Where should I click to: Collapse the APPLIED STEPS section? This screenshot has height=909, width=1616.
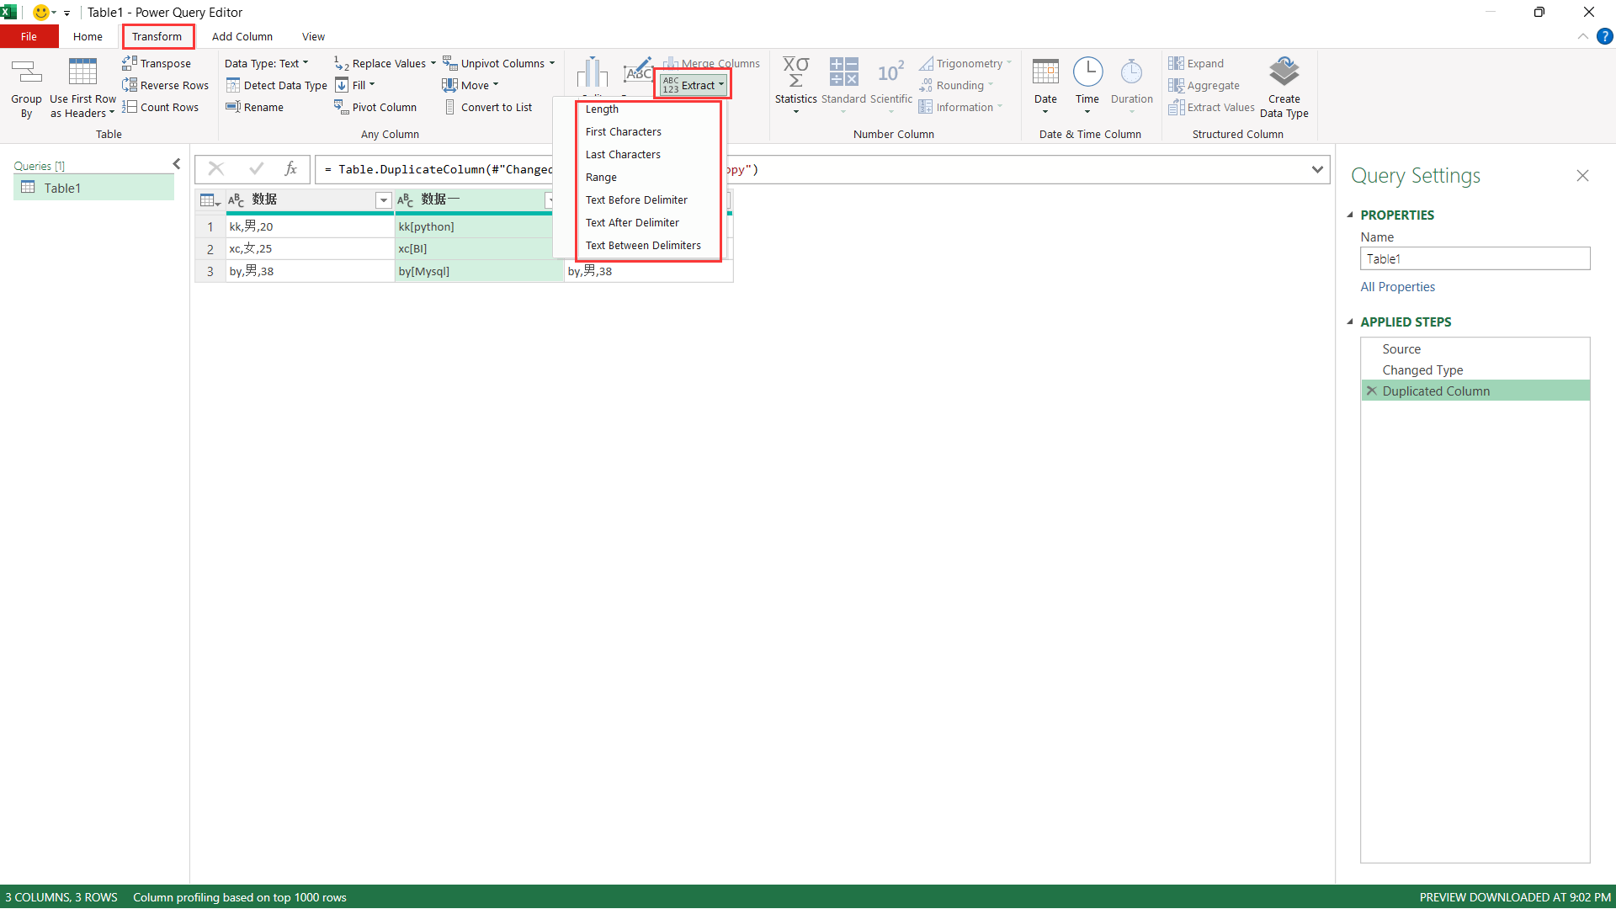(1350, 322)
